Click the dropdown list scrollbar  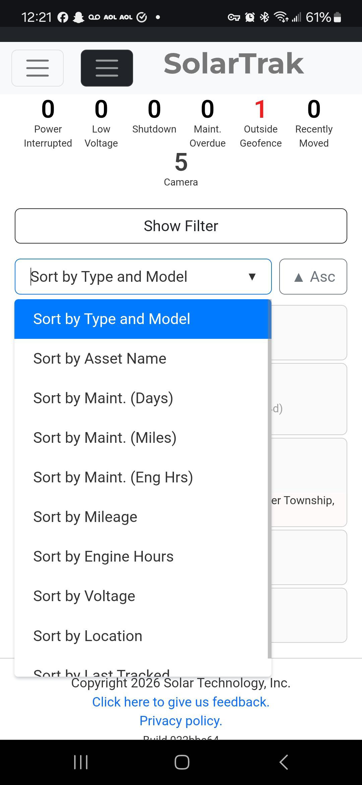point(269,470)
